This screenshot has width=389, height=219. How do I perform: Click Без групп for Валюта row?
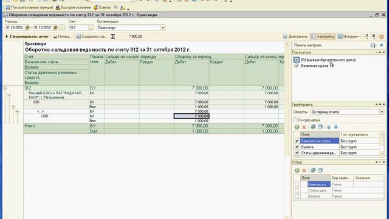point(359,147)
